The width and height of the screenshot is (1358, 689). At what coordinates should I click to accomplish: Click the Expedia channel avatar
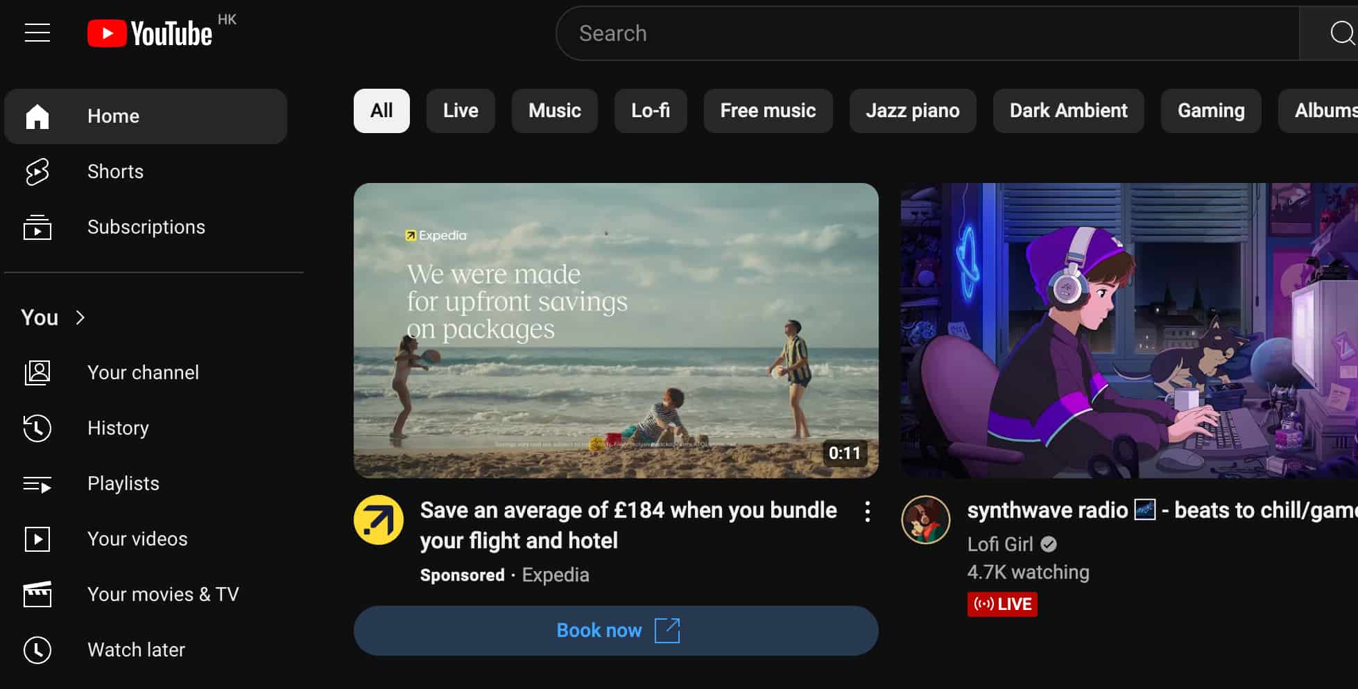coord(378,520)
